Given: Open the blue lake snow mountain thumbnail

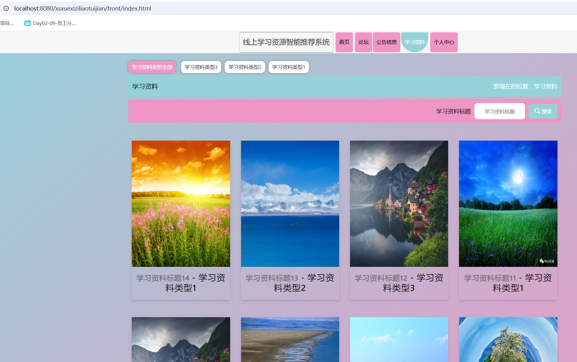Looking at the screenshot, I should point(290,204).
